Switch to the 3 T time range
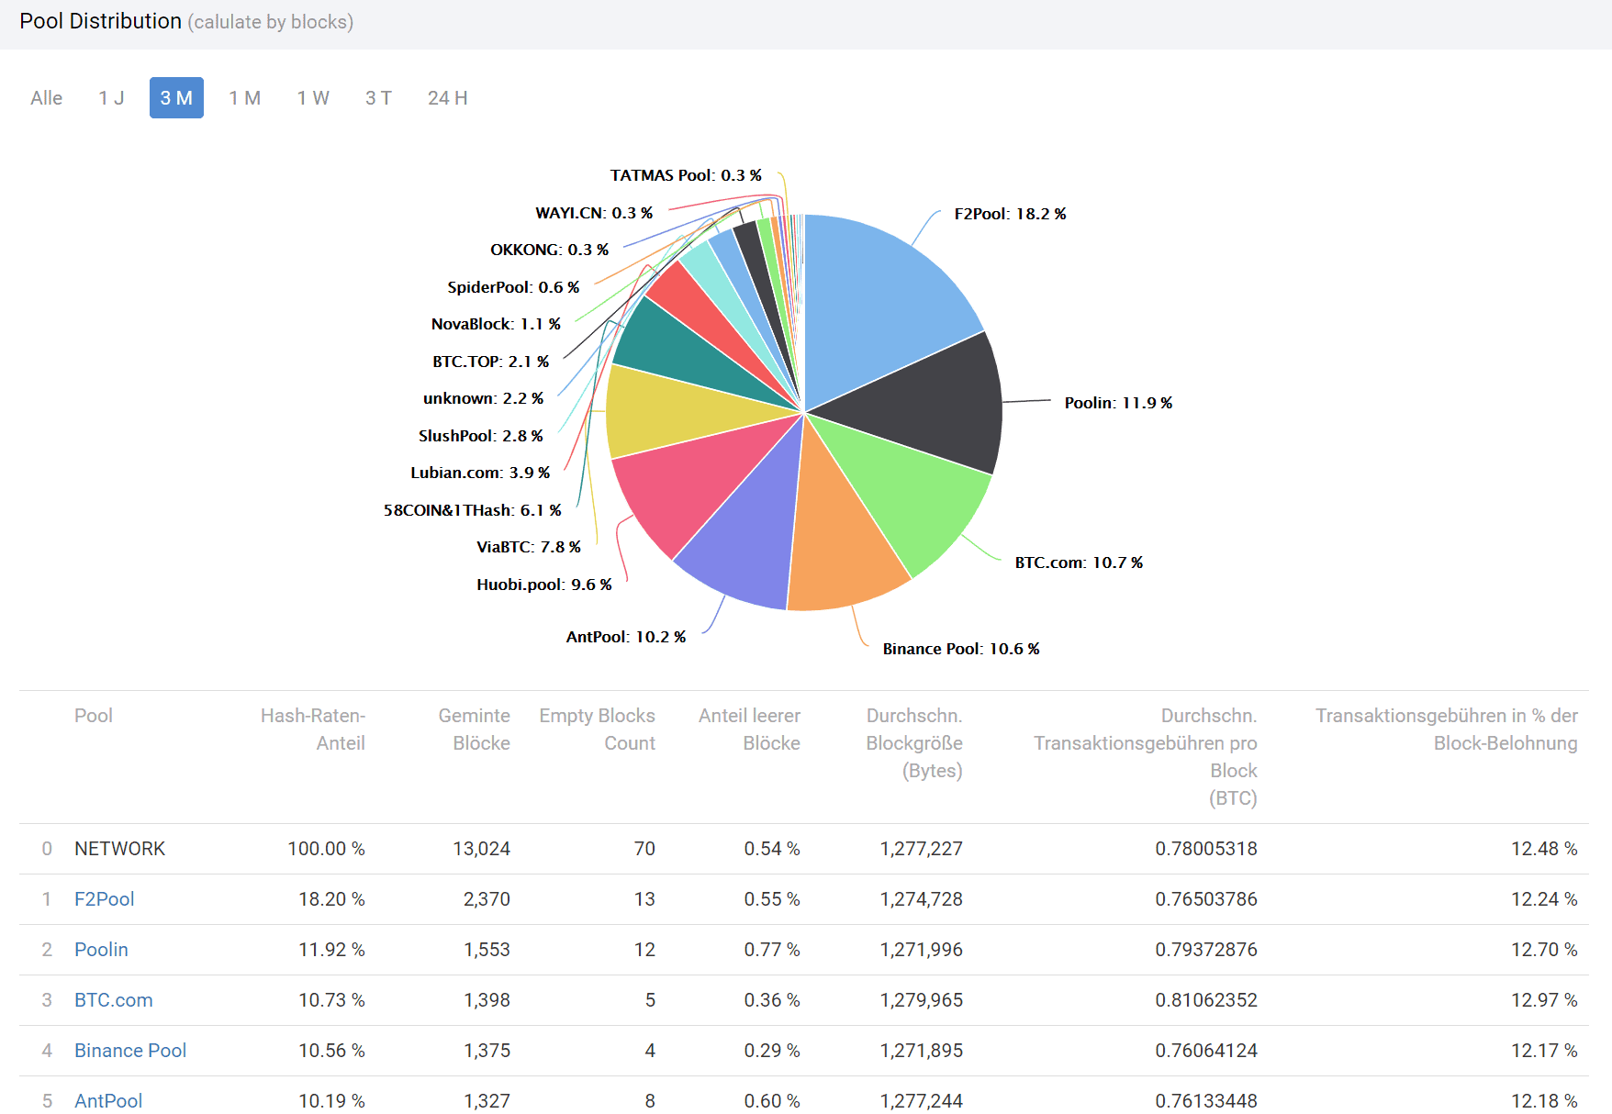Screen dimensions: 1612x1114 (x=379, y=98)
